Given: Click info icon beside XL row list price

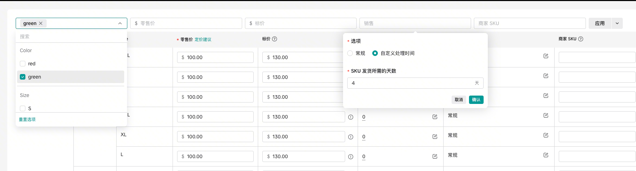Looking at the screenshot, I should pyautogui.click(x=351, y=137).
